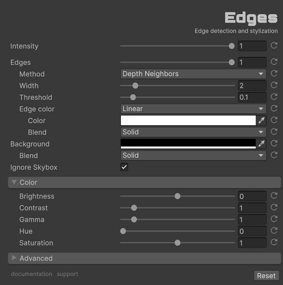
Task: Click the Contrast value input field
Action: (x=252, y=208)
